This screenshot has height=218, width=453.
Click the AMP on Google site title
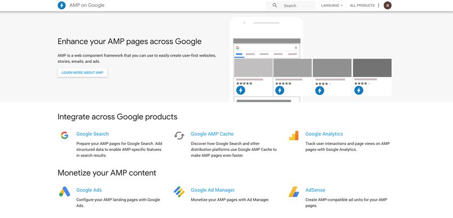pyautogui.click(x=87, y=5)
